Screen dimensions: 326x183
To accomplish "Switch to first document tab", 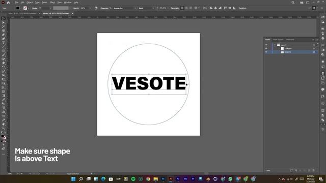I will pos(22,14).
